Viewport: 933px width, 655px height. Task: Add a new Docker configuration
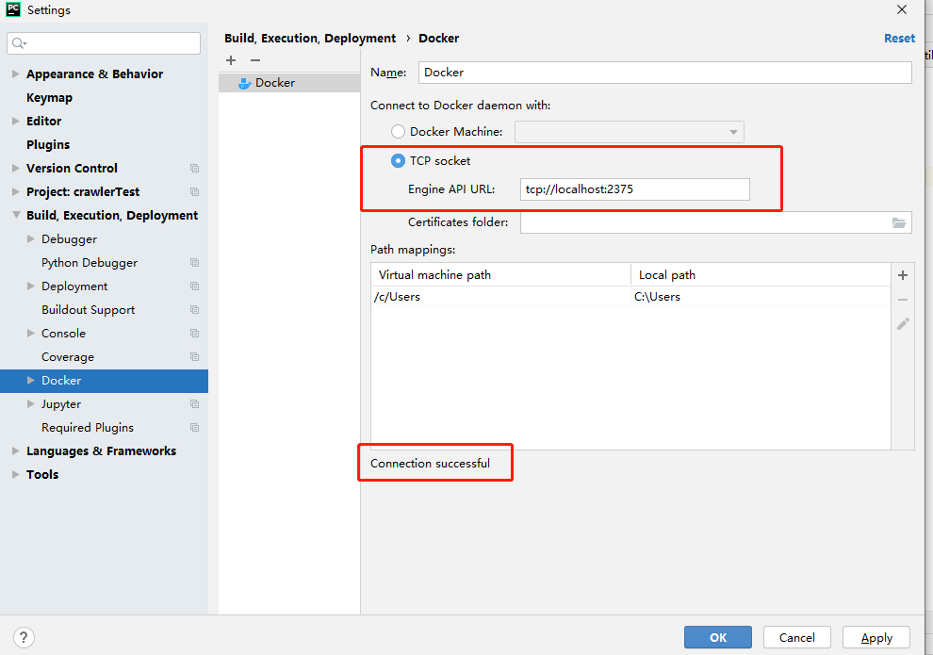pyautogui.click(x=231, y=60)
